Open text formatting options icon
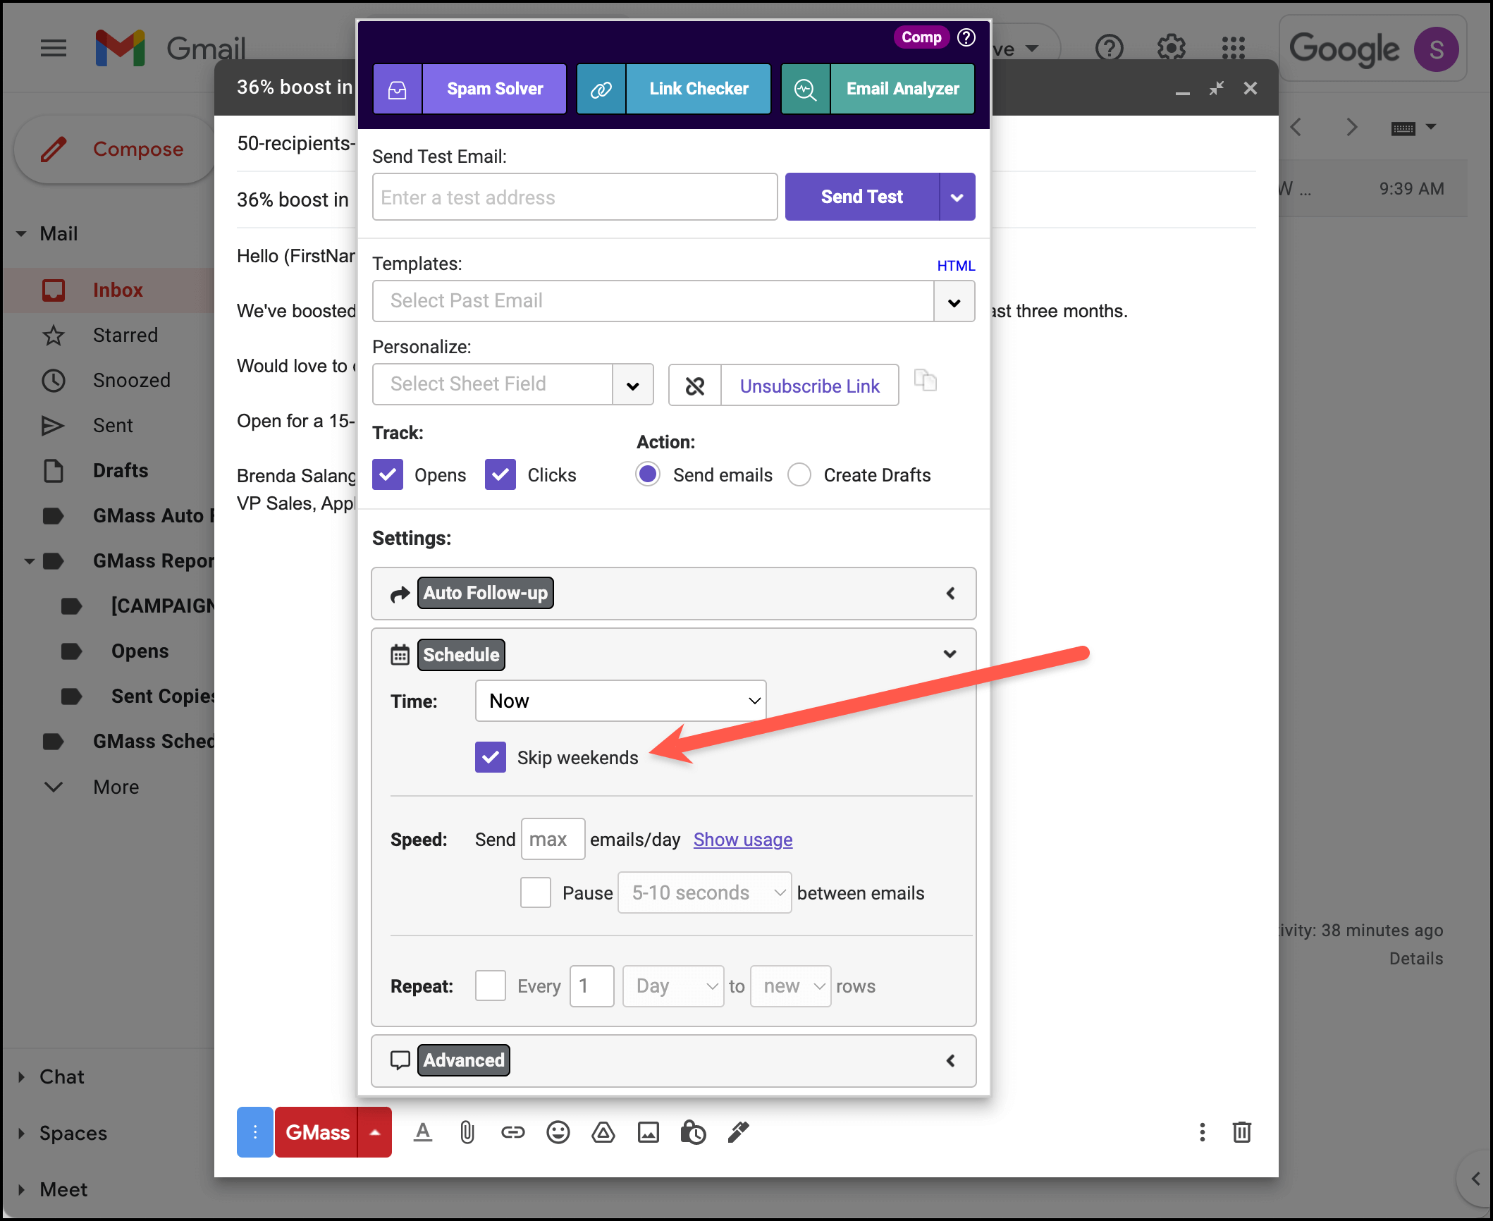Screen dimensions: 1493x1221 point(423,1132)
